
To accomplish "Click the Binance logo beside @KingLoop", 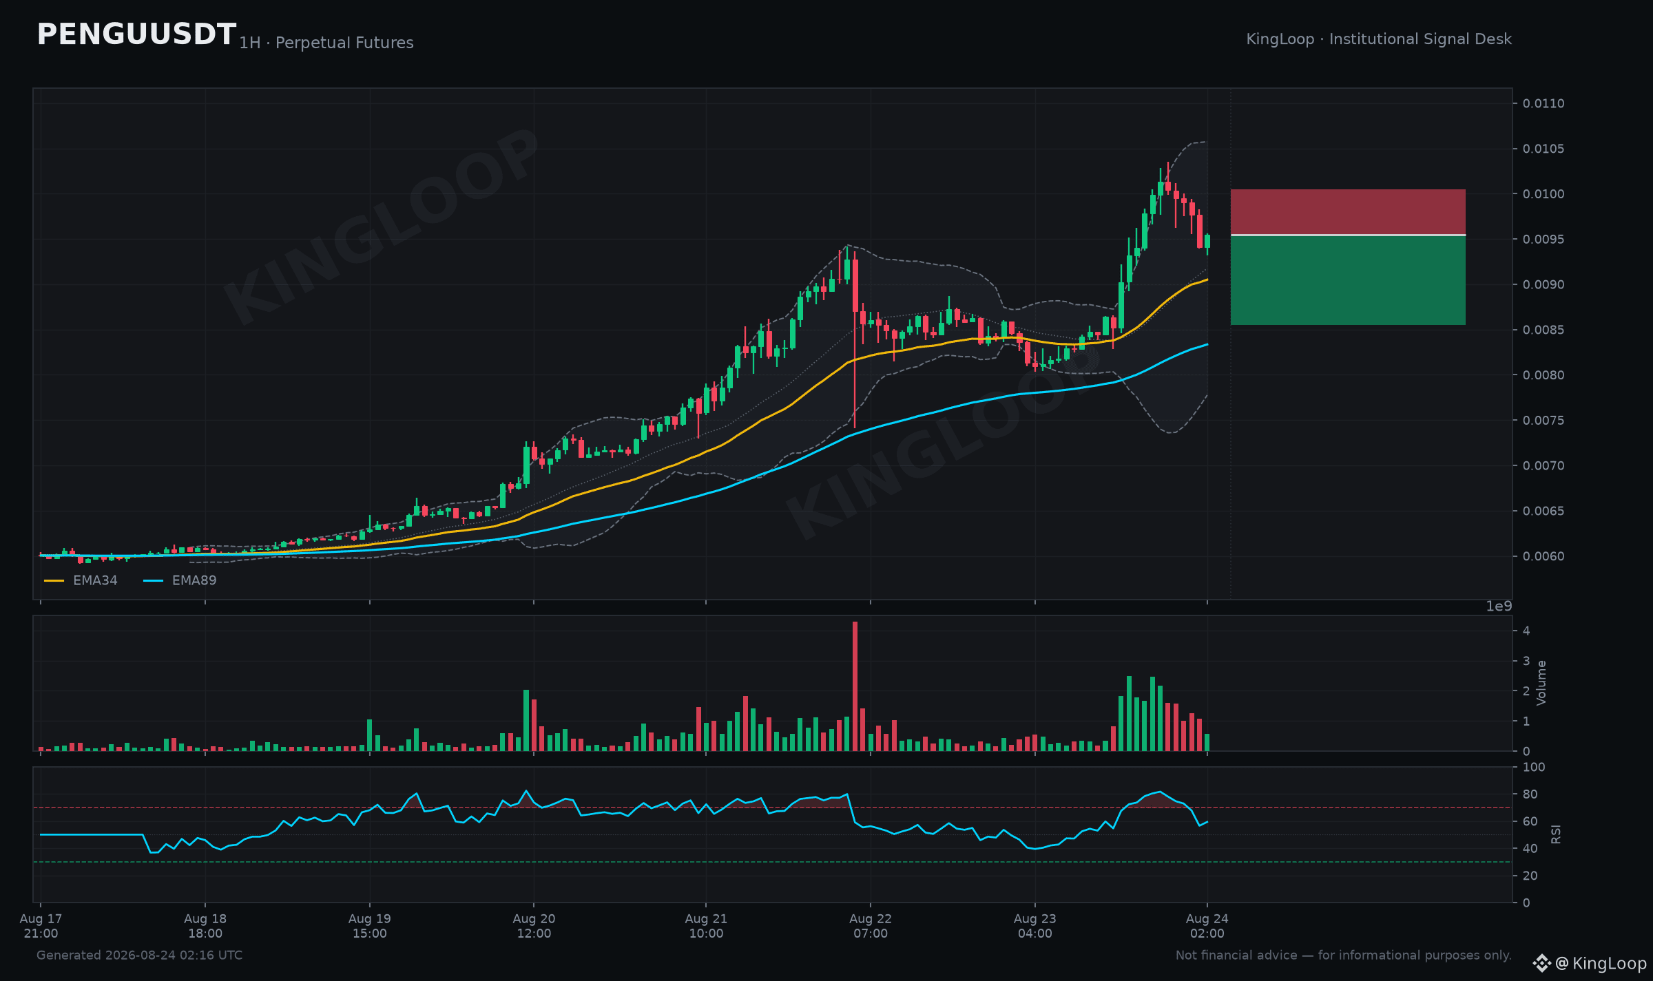I will [1541, 962].
